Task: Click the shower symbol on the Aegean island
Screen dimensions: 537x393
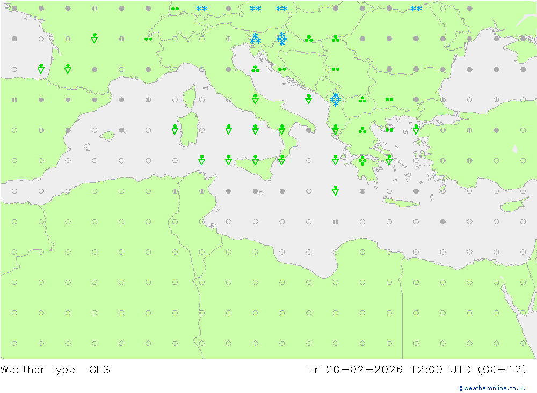Action: (x=389, y=160)
